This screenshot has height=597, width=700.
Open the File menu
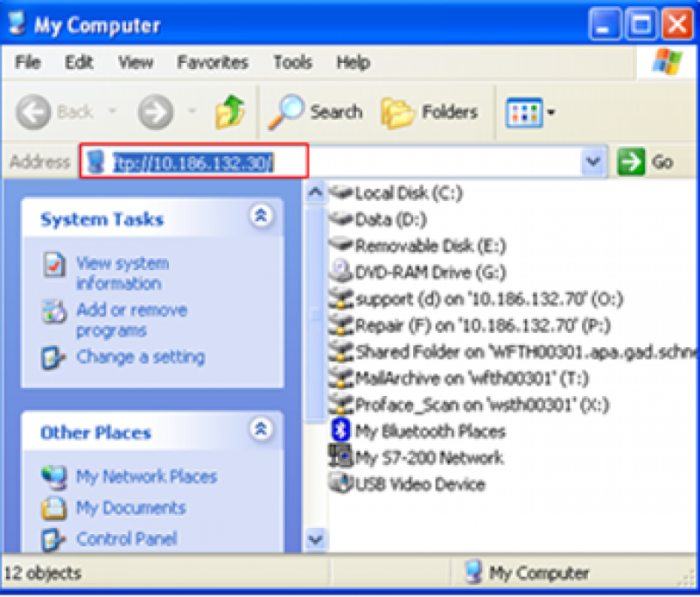[28, 62]
